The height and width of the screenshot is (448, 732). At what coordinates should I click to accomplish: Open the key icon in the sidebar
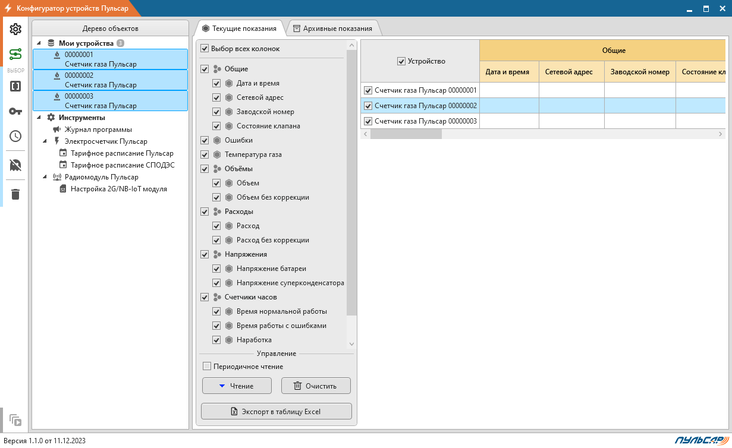coord(15,111)
